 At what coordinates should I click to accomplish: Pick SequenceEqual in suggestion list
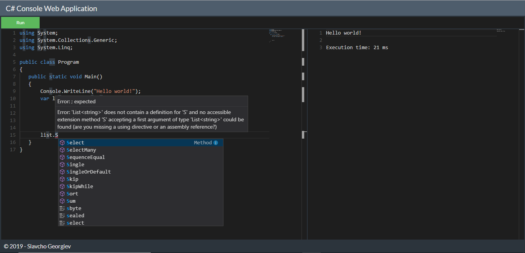pyautogui.click(x=141, y=157)
